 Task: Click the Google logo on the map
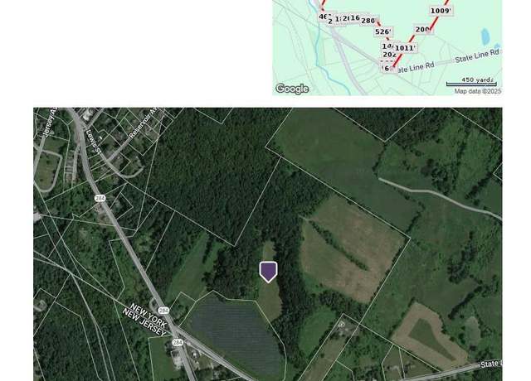292,89
